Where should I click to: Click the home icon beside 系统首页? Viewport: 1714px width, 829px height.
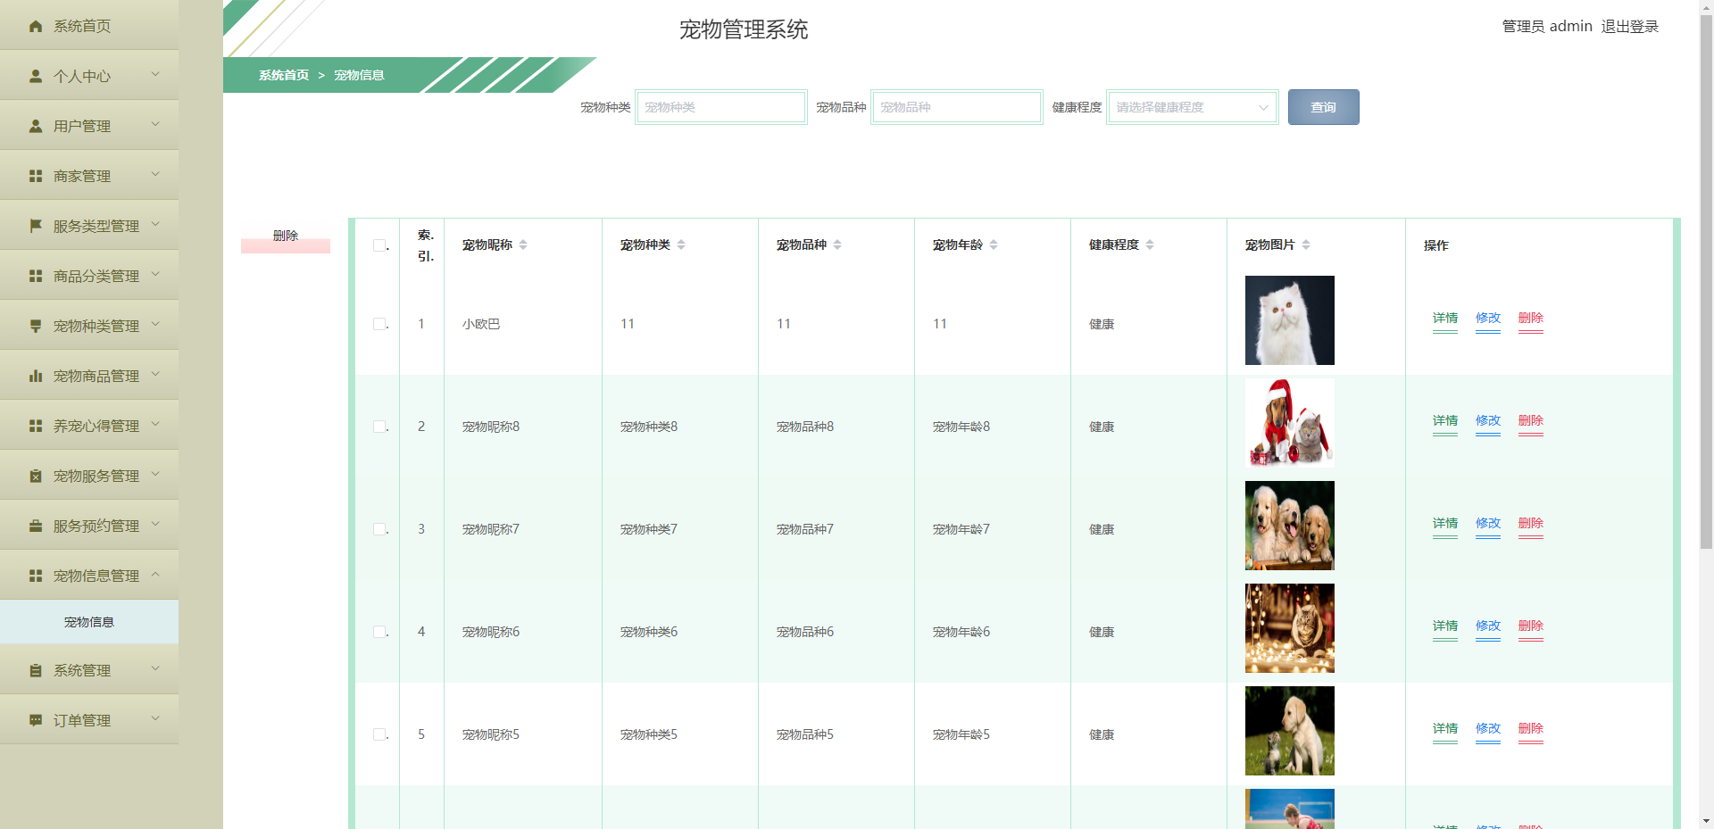coord(36,27)
